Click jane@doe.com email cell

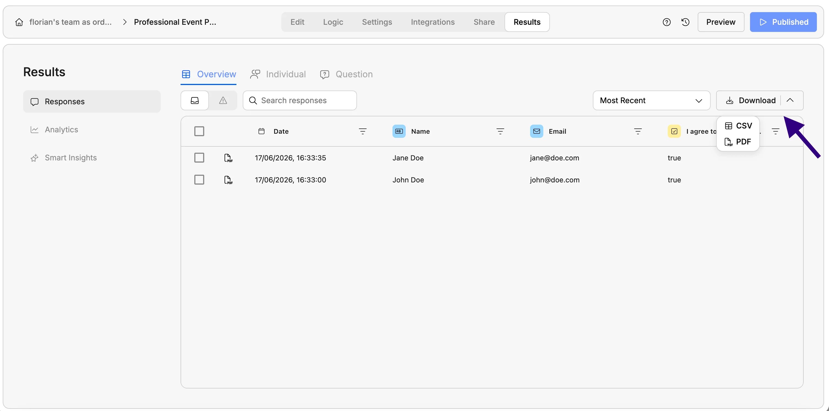[555, 158]
